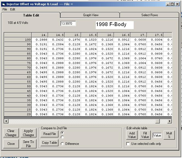The width and height of the screenshot is (182, 158).
Task: Click the cell value input showing 13.9970
Action: pos(68,24)
